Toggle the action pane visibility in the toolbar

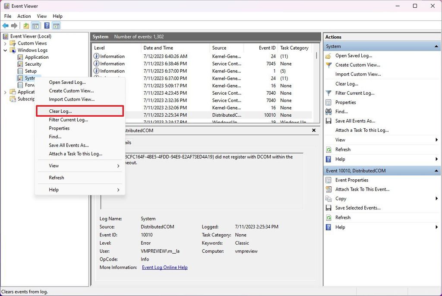click(56, 25)
